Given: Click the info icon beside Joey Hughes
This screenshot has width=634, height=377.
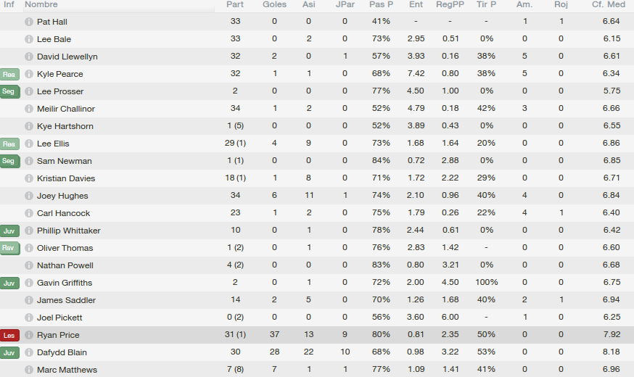Looking at the screenshot, I should point(29,196).
